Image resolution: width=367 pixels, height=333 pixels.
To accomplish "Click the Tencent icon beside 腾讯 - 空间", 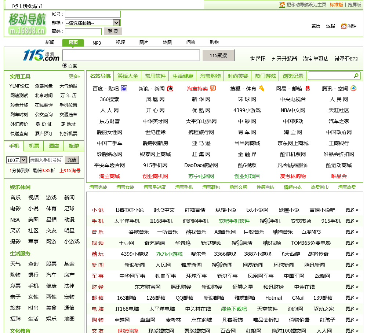I will [x=353, y=88].
